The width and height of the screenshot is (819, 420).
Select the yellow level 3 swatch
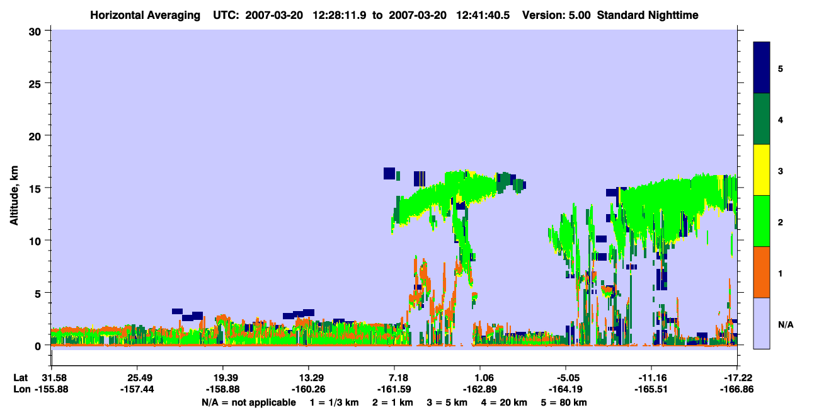pyautogui.click(x=762, y=170)
